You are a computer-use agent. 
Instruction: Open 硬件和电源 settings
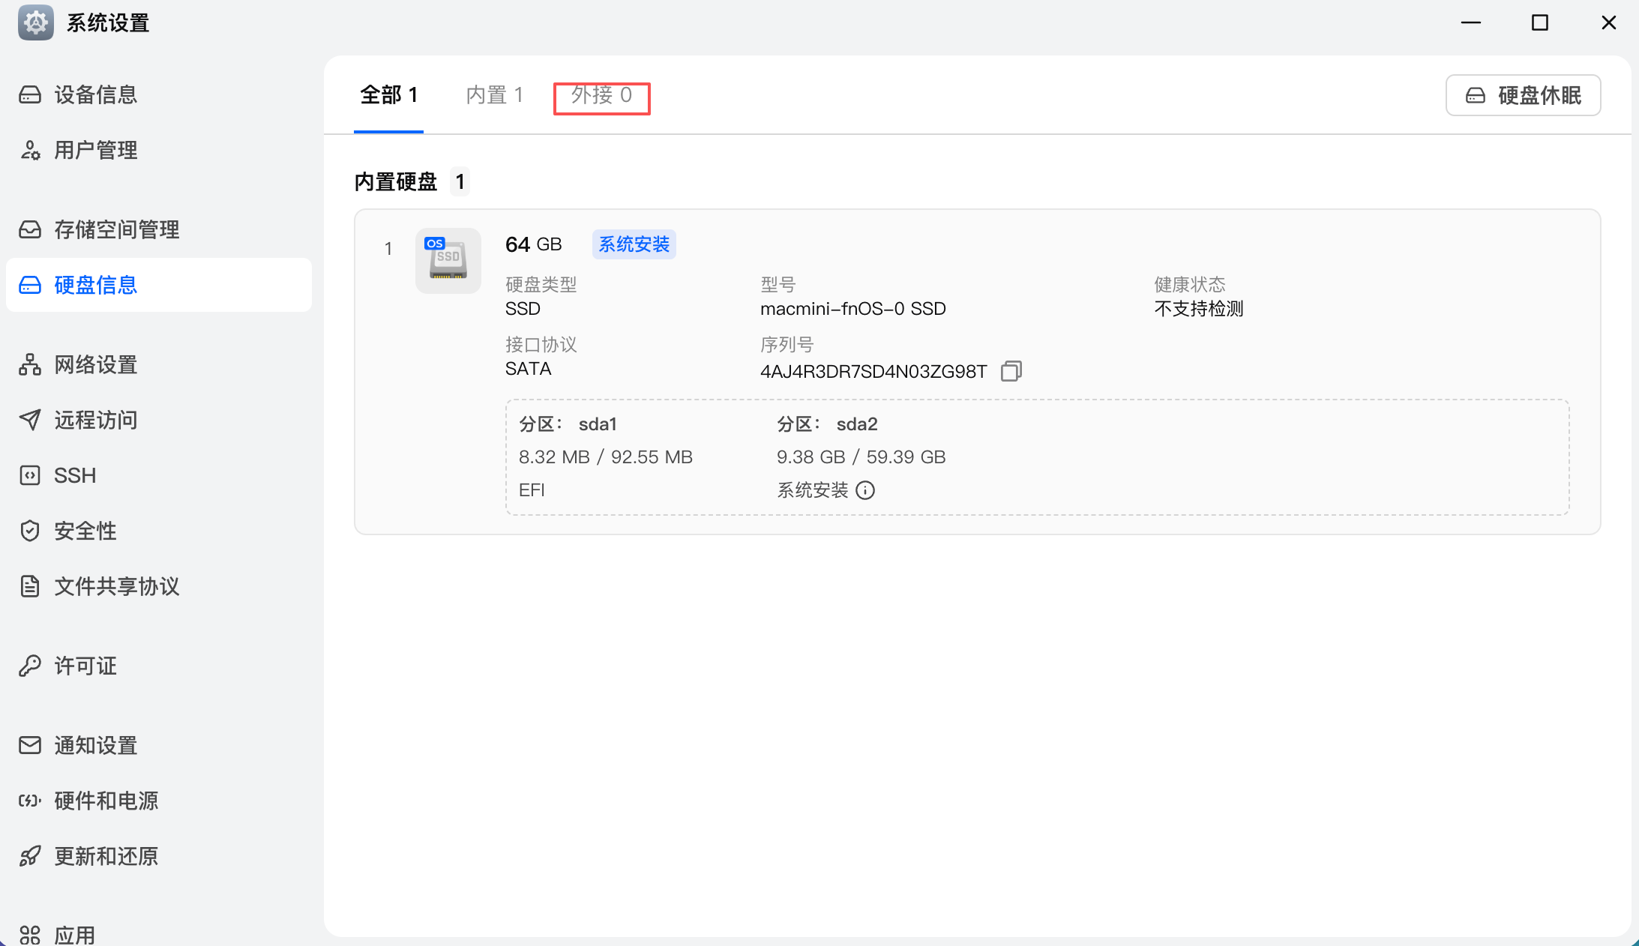[x=106, y=801]
